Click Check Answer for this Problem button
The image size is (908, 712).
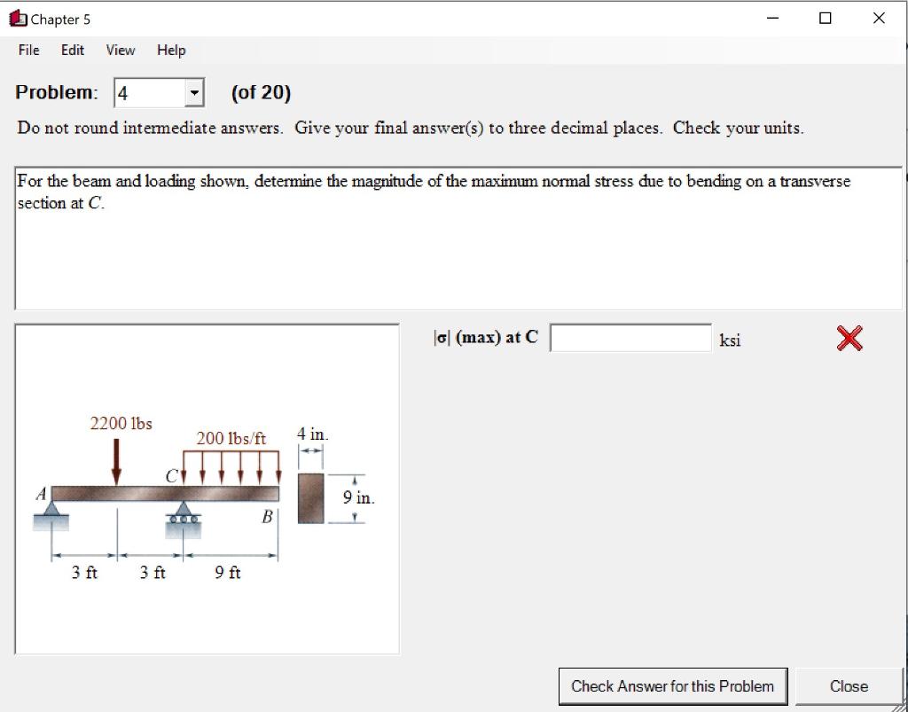(x=673, y=686)
